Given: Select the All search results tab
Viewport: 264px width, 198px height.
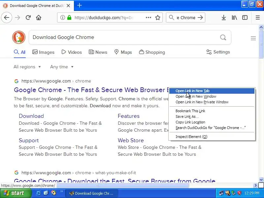Looking at the screenshot, I should (19, 52).
